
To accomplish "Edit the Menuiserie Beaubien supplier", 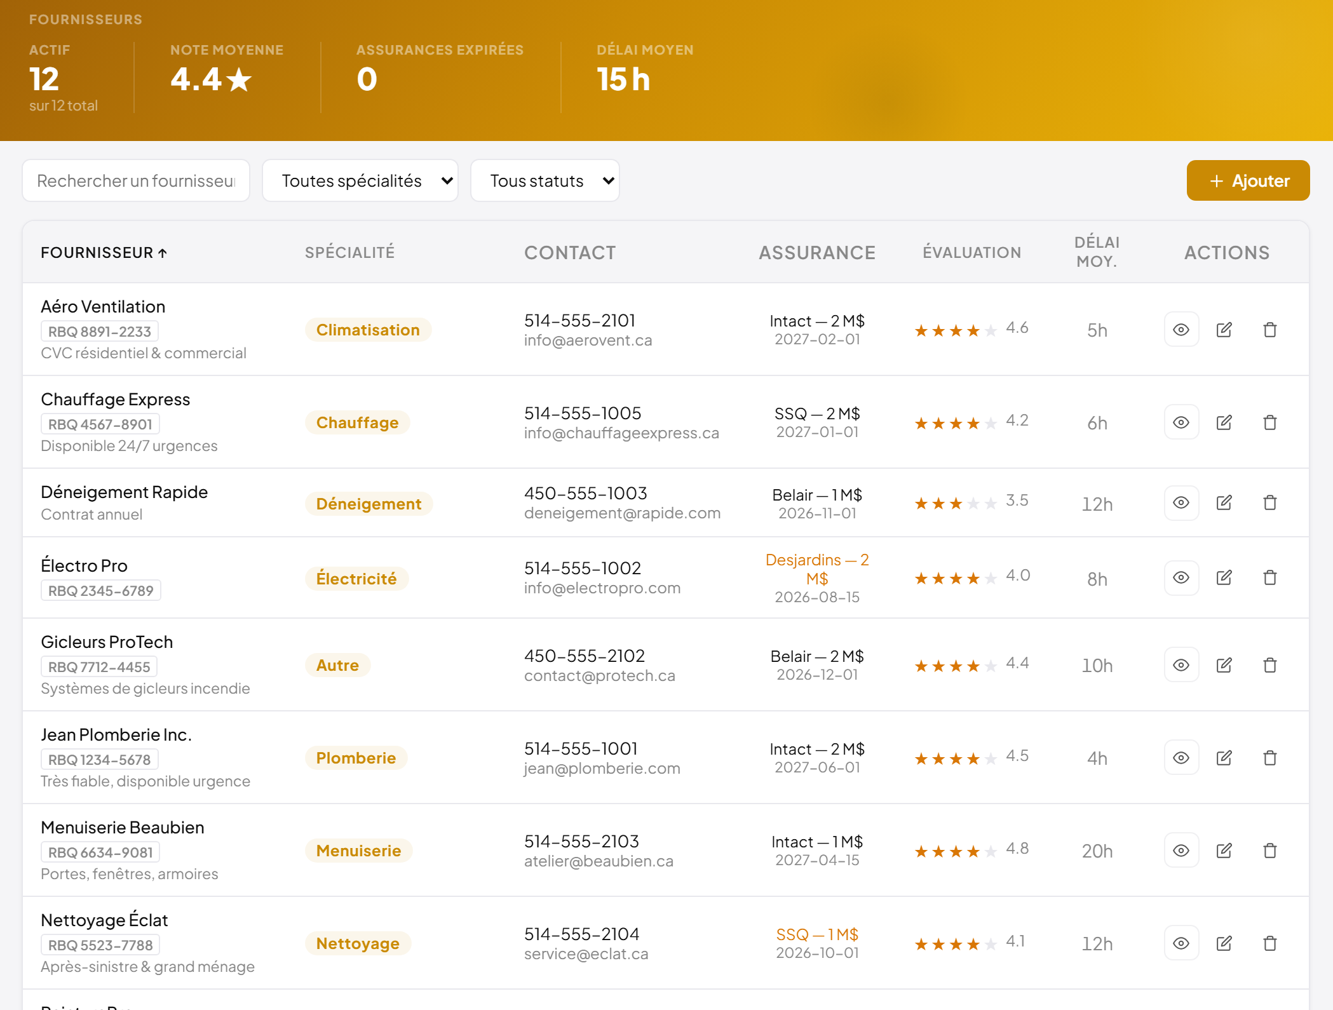I will coord(1224,851).
